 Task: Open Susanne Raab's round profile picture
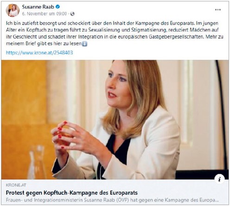(x=13, y=10)
